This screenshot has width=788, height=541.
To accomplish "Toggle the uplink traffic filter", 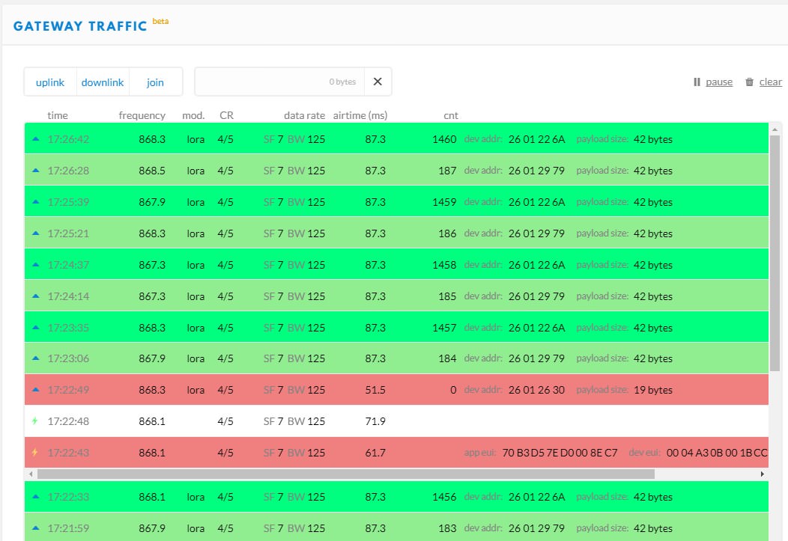I will pos(50,82).
